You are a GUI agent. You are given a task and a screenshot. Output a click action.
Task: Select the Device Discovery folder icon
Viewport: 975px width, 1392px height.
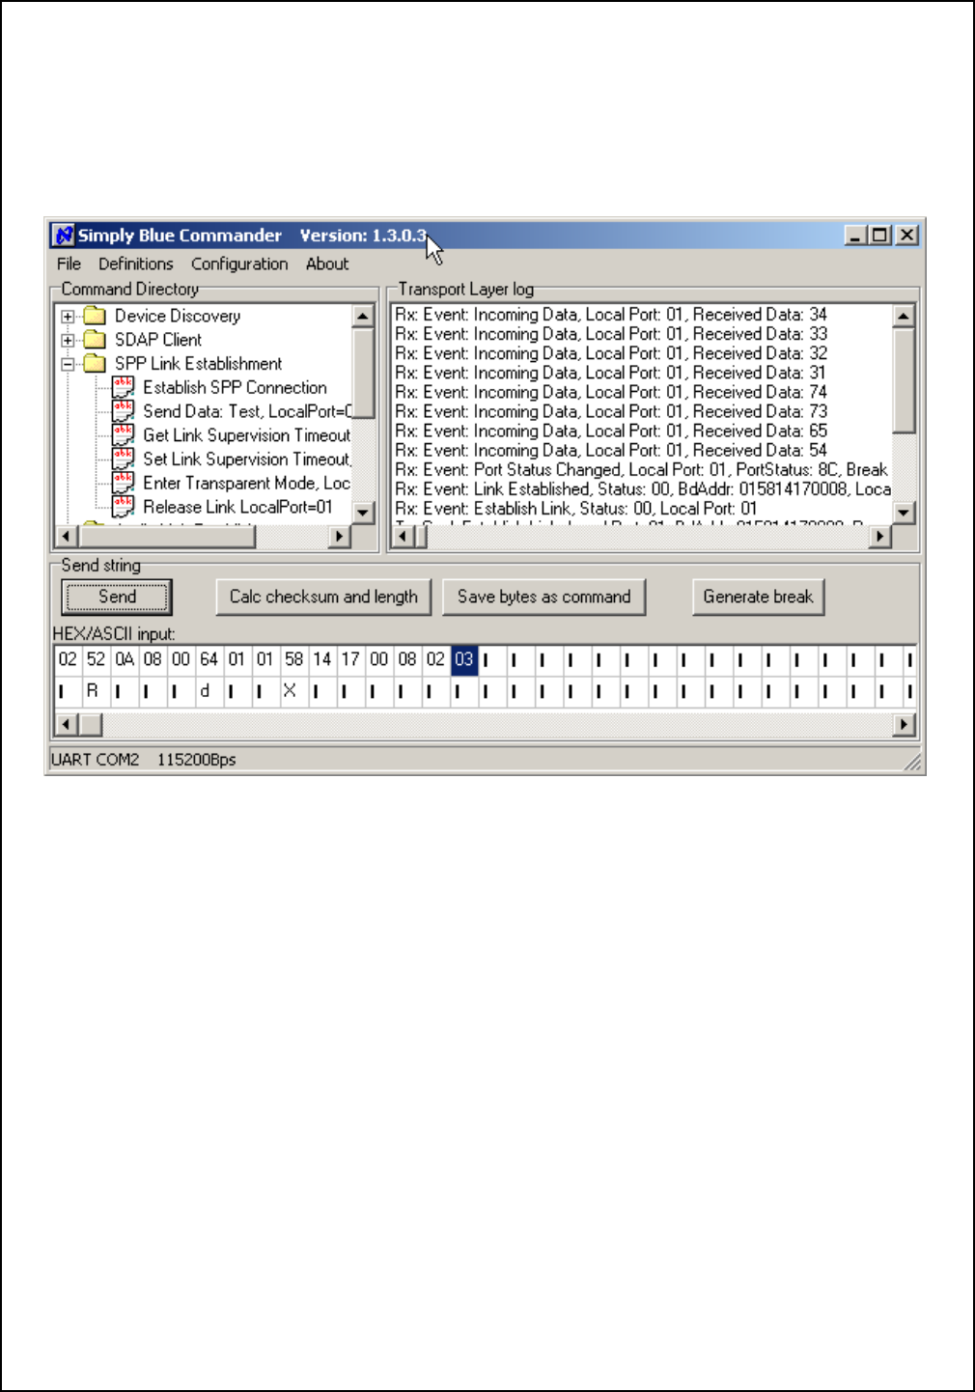click(x=94, y=316)
